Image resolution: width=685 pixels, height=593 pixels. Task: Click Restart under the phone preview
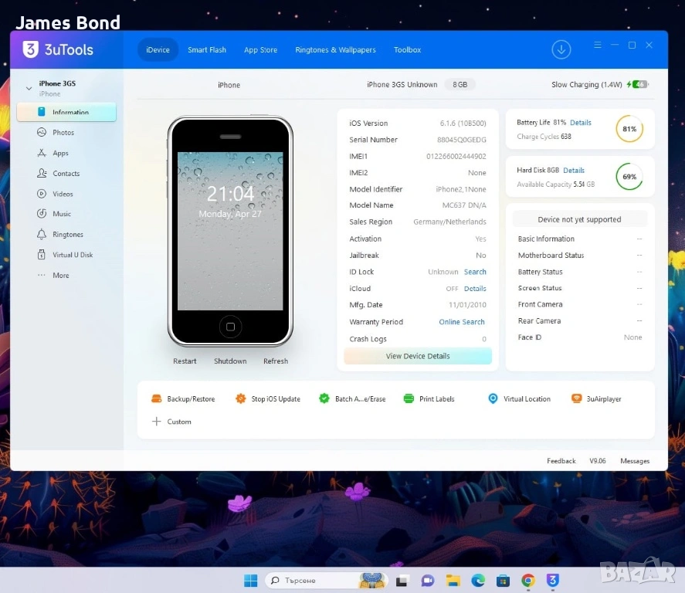(185, 361)
